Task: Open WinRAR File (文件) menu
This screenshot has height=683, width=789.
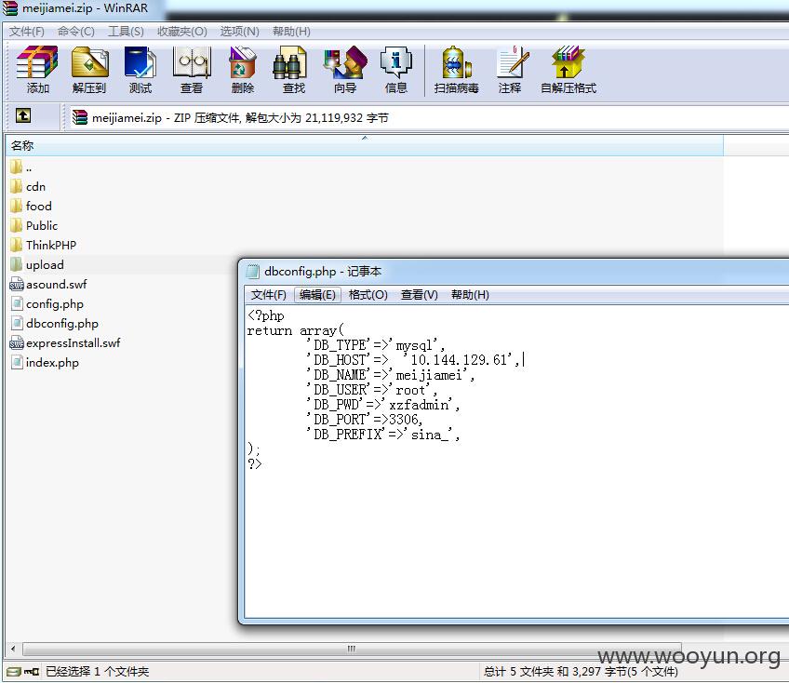Action: 27,32
